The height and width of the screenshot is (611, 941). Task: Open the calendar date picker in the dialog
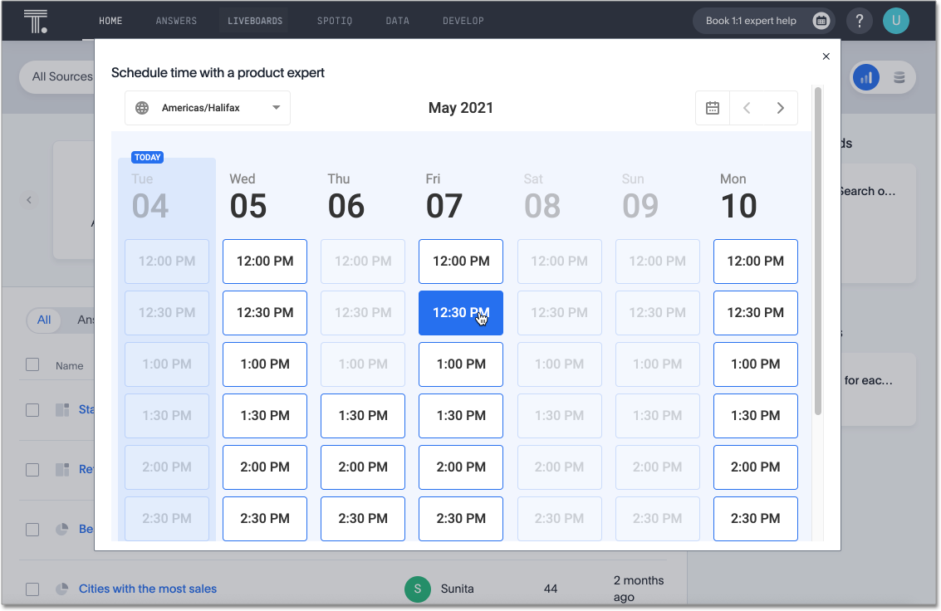pos(712,108)
